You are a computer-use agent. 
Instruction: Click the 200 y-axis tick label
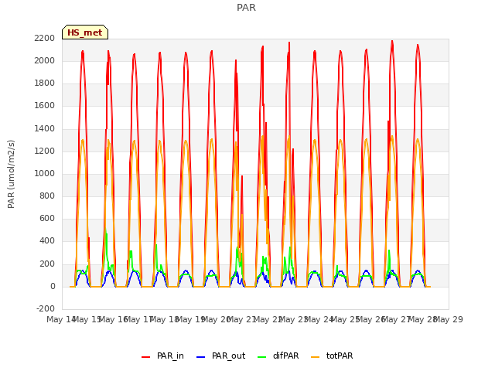[x=47, y=264]
